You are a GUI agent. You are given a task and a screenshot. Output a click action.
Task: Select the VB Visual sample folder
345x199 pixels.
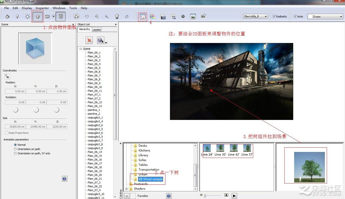click(x=150, y=179)
